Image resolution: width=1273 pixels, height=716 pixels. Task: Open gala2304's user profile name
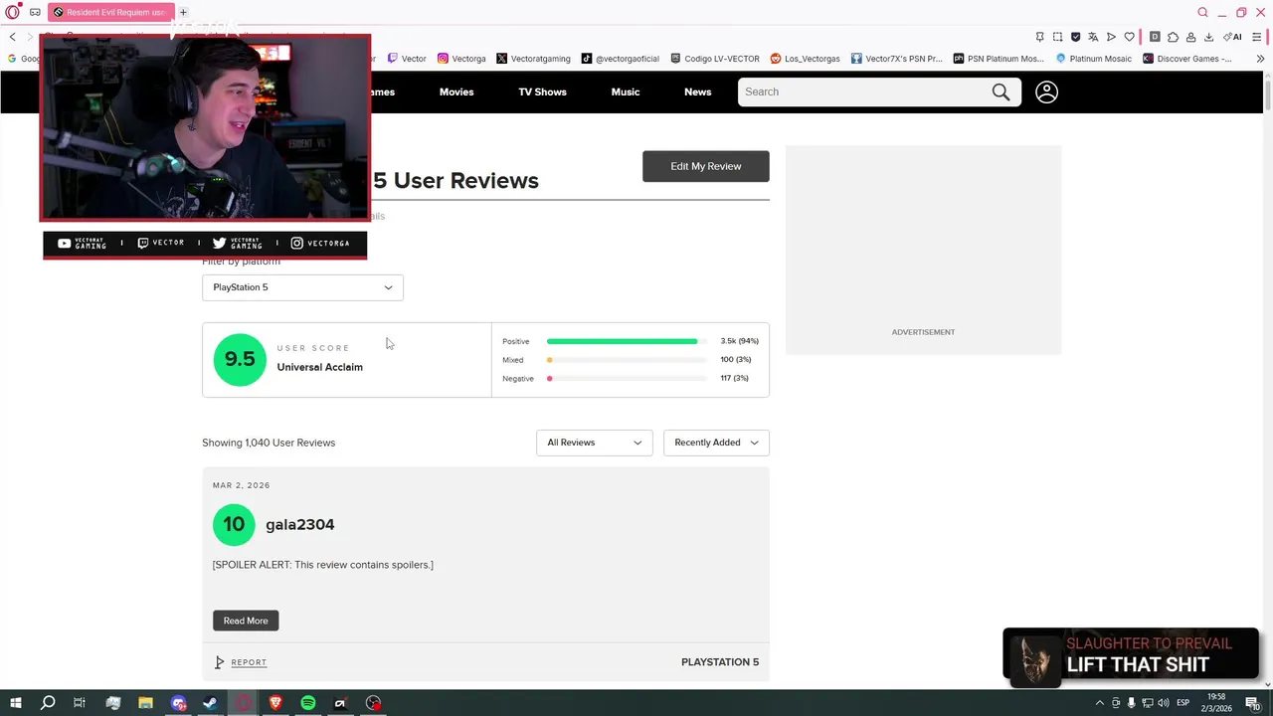(299, 524)
